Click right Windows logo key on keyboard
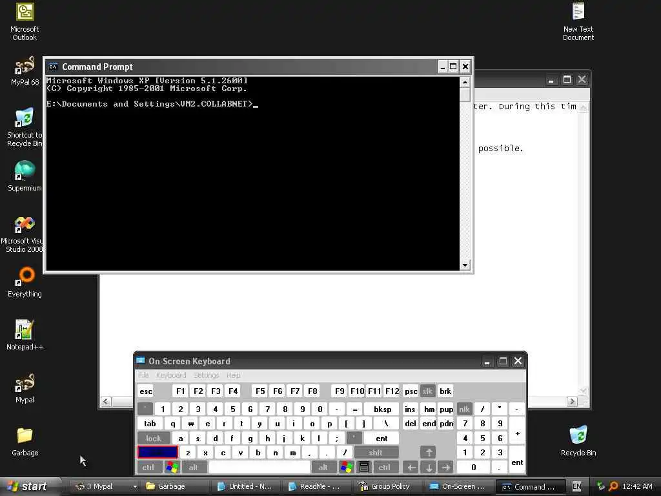The width and height of the screenshot is (661, 496). tap(347, 467)
